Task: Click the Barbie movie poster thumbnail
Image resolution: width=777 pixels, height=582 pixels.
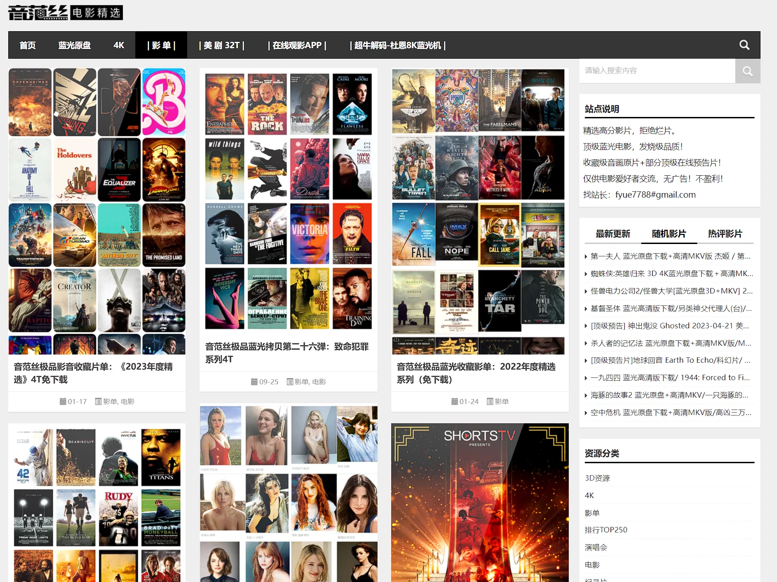Action: [x=164, y=102]
